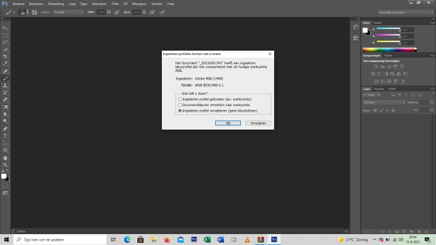
Task: Select the Rectangular Marquee tool
Action: coord(5,35)
